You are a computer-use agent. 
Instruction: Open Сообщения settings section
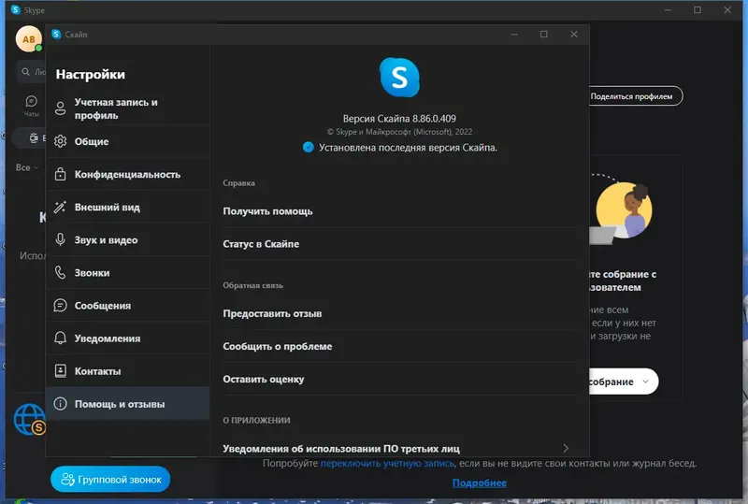click(x=128, y=306)
